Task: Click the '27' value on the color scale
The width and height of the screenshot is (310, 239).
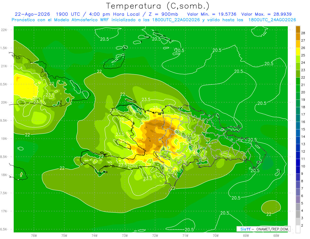Action: (x=303, y=40)
